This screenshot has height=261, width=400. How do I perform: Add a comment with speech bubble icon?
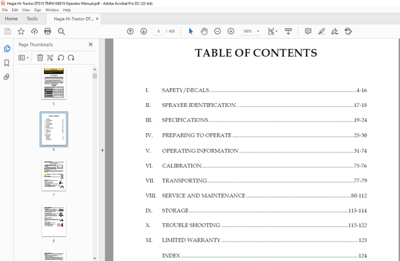click(x=308, y=32)
